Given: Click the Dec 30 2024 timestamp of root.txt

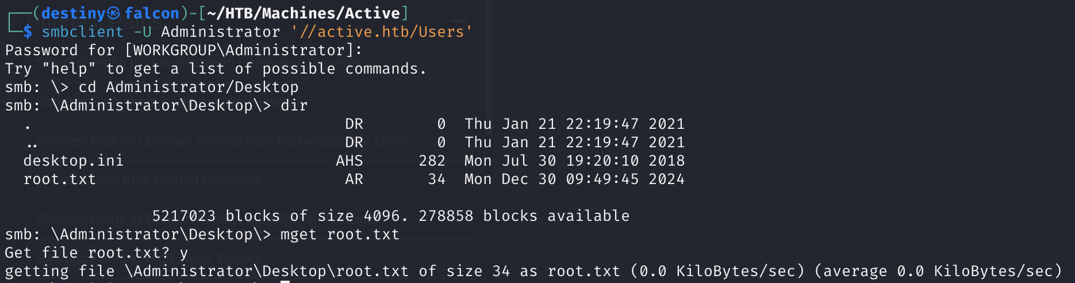Looking at the screenshot, I should point(574,179).
